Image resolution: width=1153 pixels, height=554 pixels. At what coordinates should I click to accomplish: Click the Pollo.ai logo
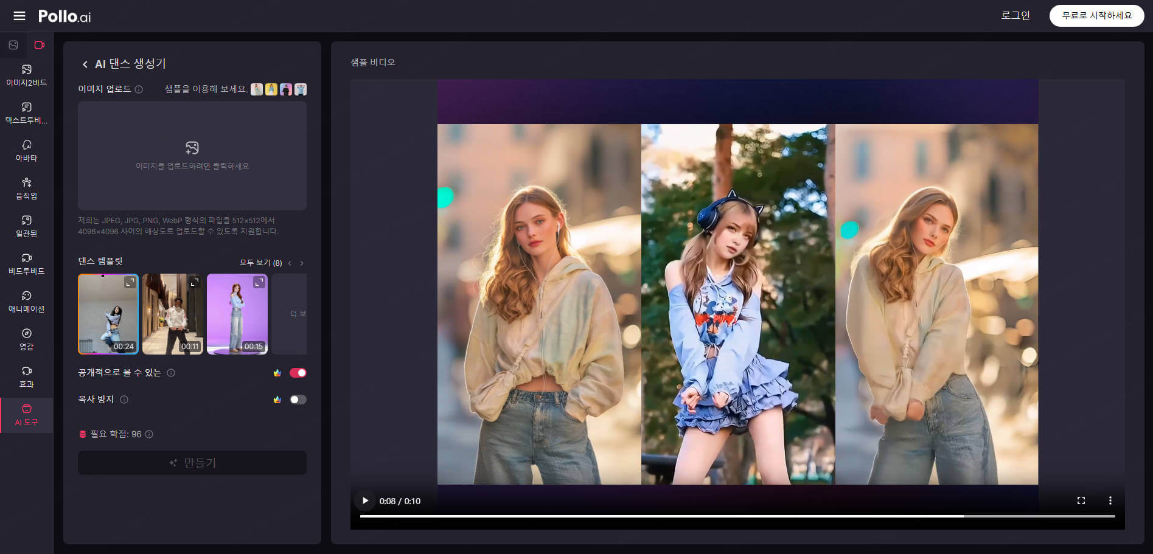(64, 16)
